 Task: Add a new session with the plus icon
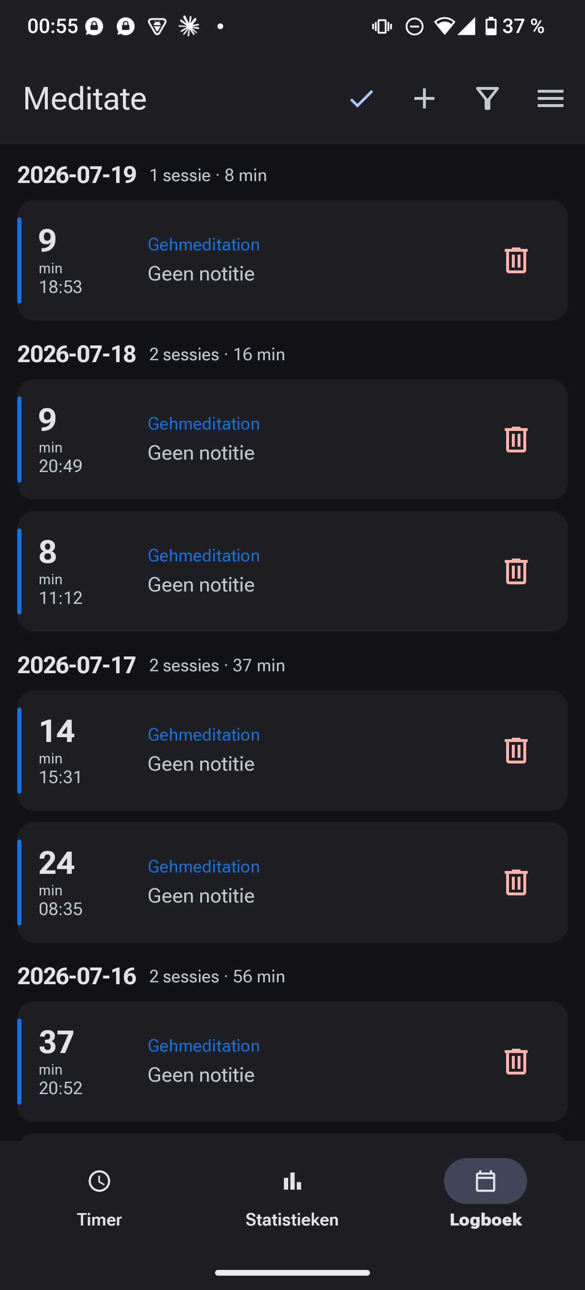(x=424, y=98)
